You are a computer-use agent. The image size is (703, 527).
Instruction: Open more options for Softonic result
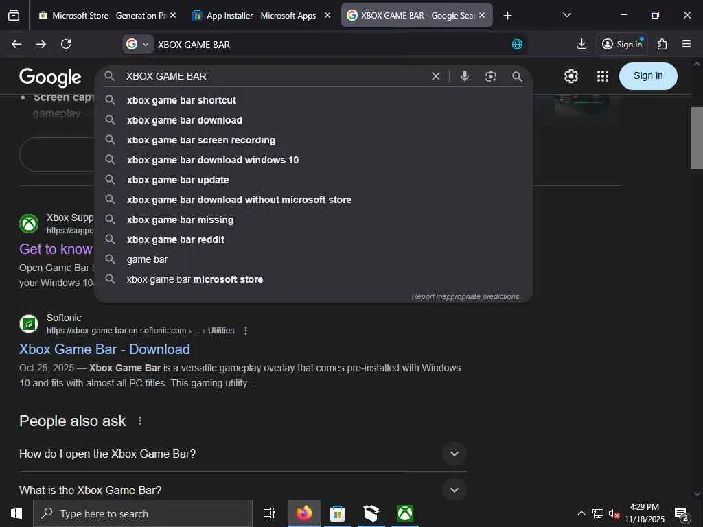[245, 331]
